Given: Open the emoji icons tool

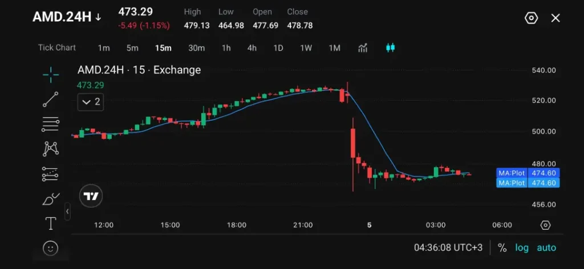Looking at the screenshot, I should point(51,248).
